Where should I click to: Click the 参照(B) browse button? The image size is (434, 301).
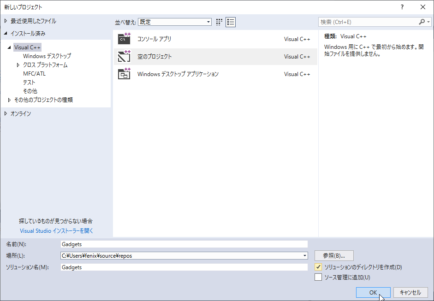pos(333,255)
